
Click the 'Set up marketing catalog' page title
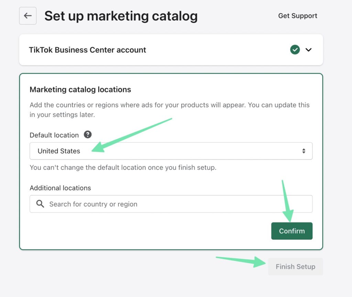tap(121, 16)
